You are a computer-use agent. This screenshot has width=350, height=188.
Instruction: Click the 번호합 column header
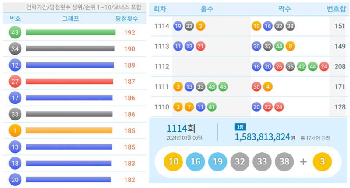point(336,9)
